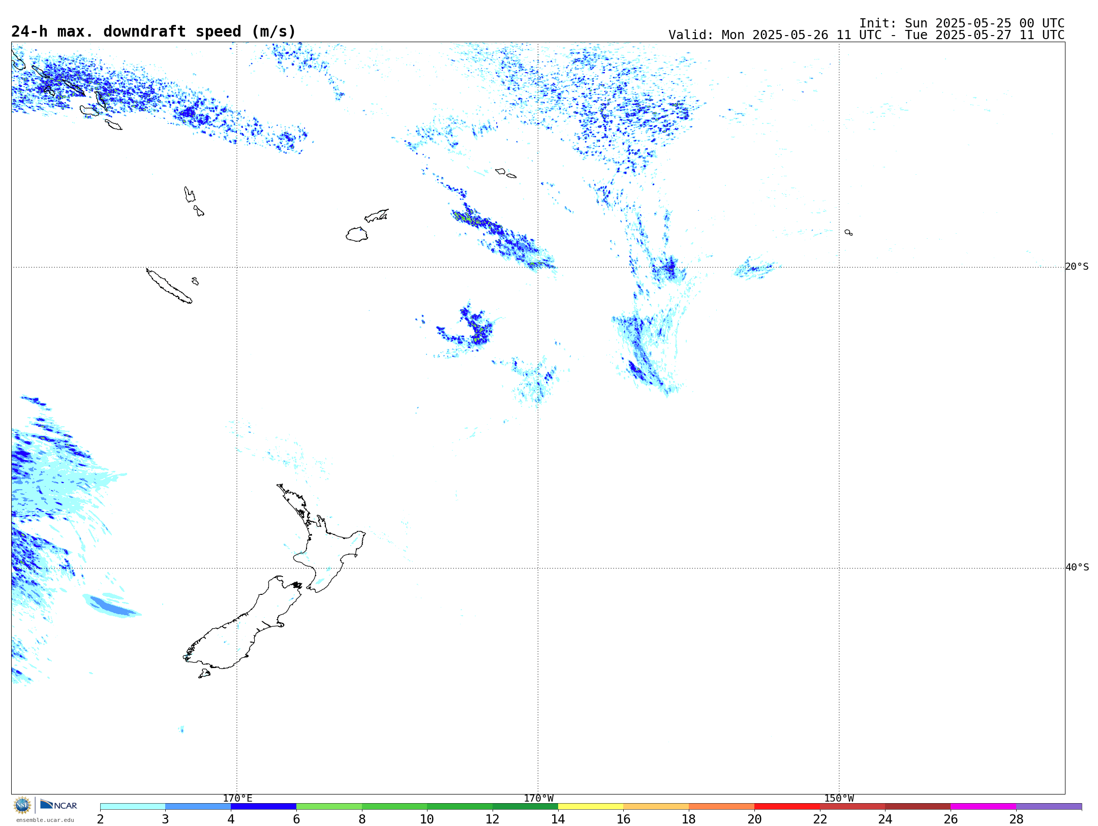Click the New Caledonia island outline
1098x826 pixels.
click(169, 286)
